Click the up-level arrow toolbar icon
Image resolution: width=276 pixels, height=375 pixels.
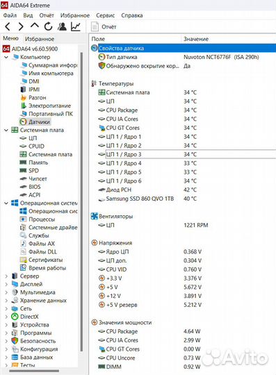click(35, 26)
